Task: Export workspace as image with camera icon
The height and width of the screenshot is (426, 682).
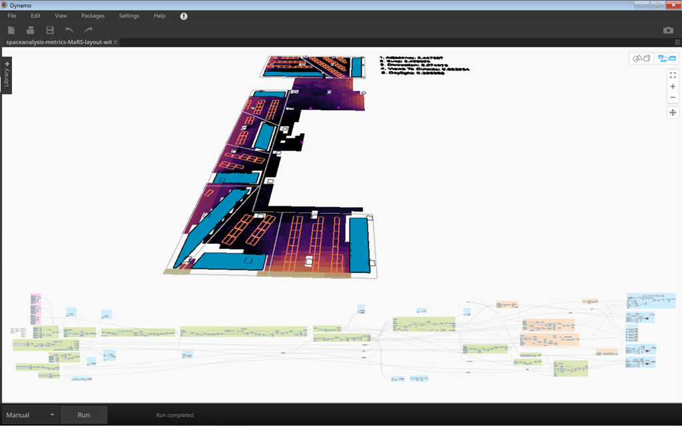Action: [x=668, y=30]
